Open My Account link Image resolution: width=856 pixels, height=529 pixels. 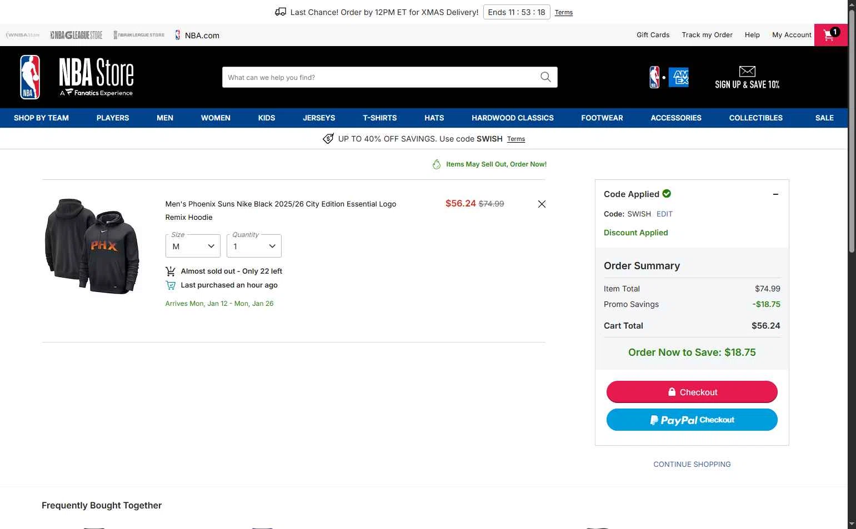[792, 35]
